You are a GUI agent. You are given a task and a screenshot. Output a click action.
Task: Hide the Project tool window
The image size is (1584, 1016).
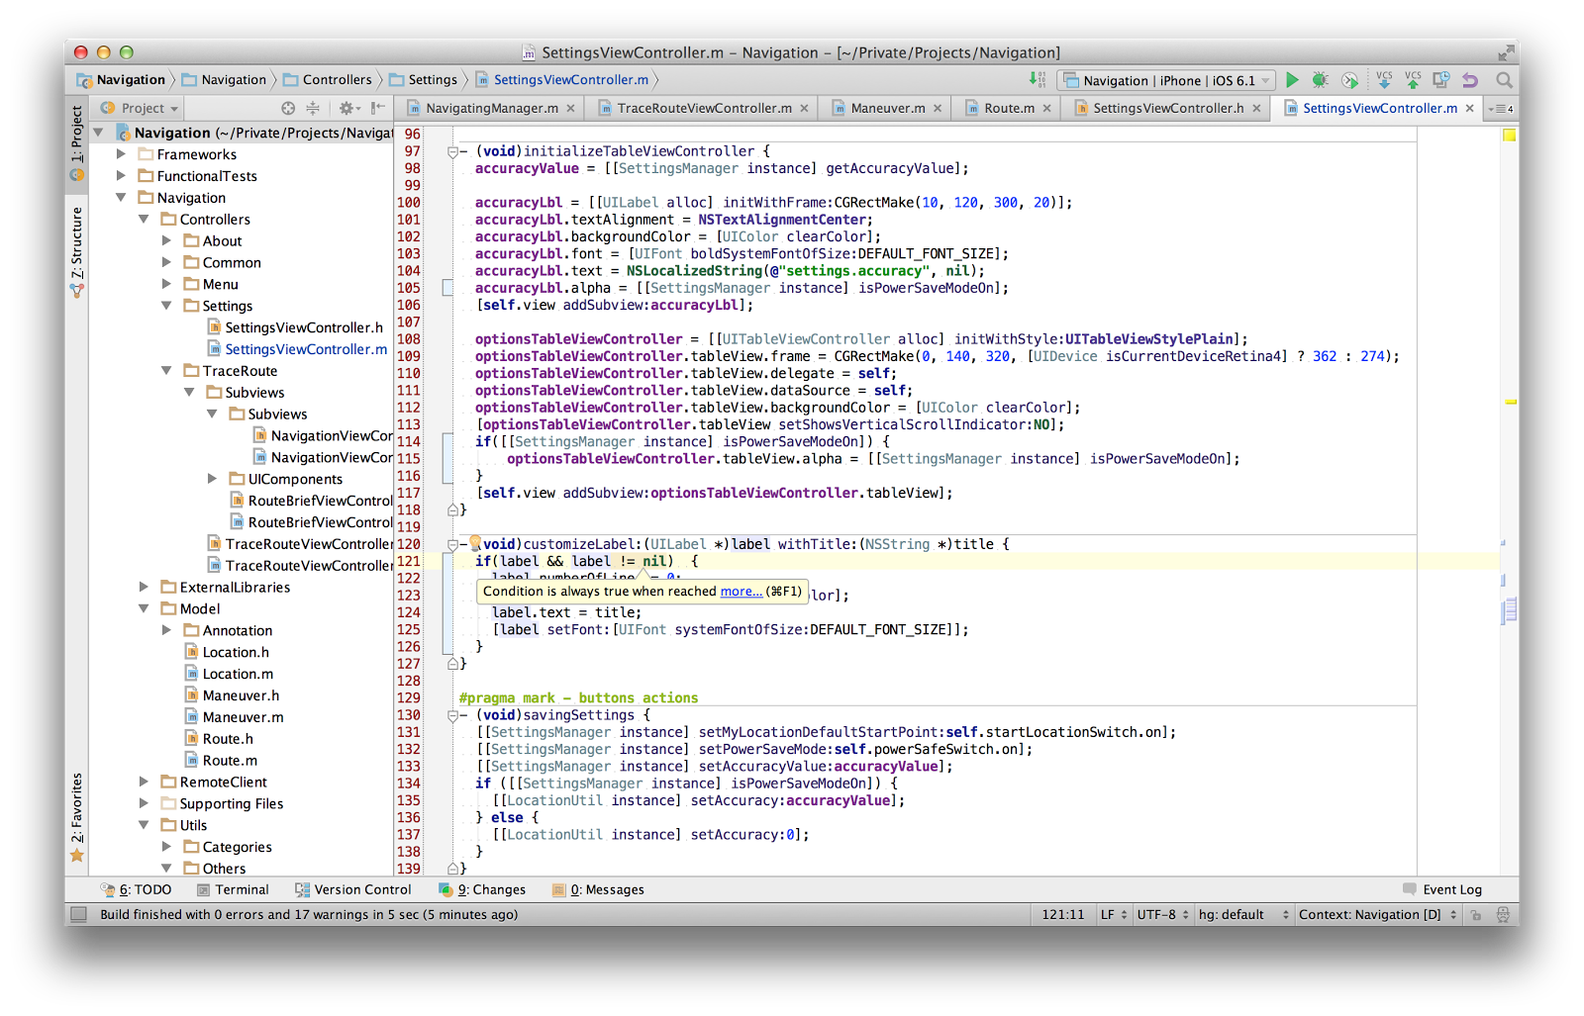(378, 108)
